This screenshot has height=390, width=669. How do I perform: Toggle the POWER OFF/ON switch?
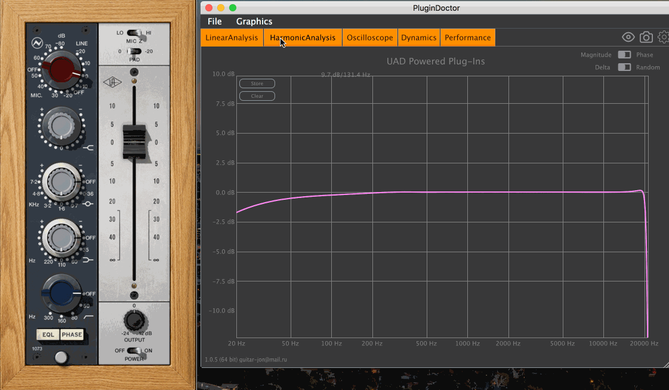[134, 351]
